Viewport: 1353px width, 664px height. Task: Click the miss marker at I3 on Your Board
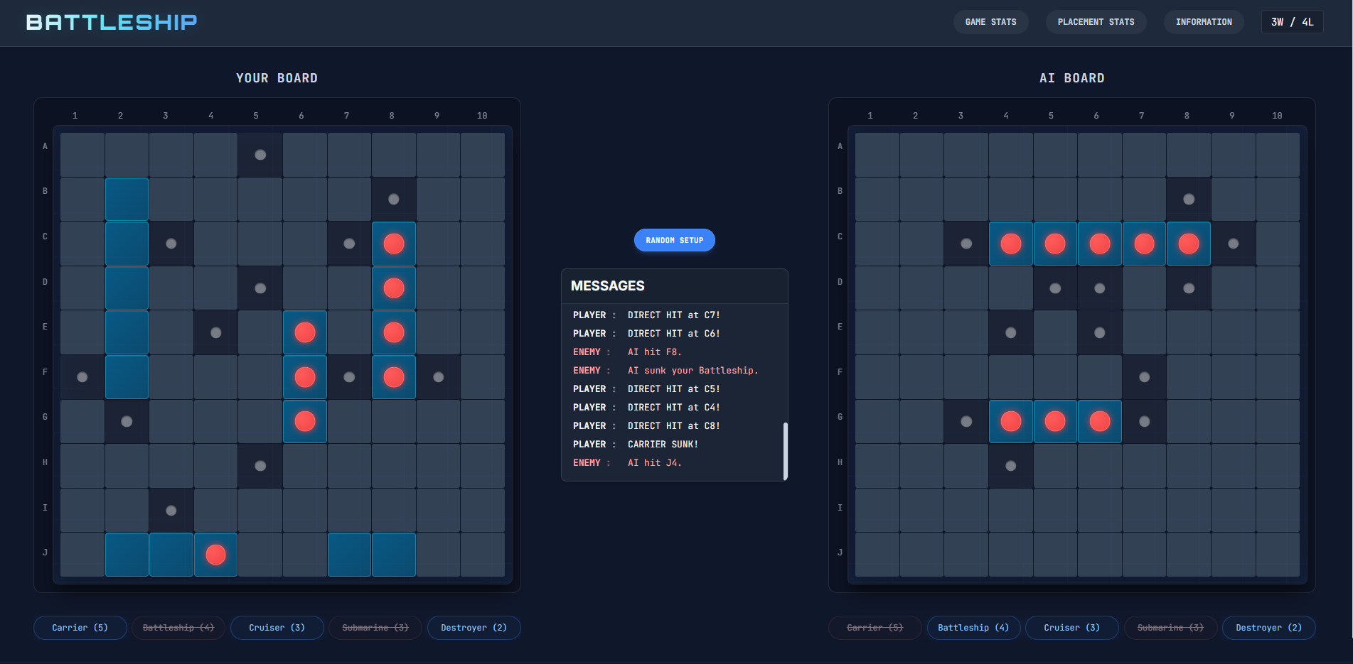[x=171, y=511]
